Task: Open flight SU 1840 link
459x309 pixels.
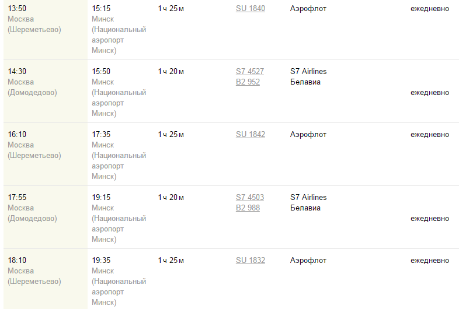Action: pyautogui.click(x=250, y=9)
